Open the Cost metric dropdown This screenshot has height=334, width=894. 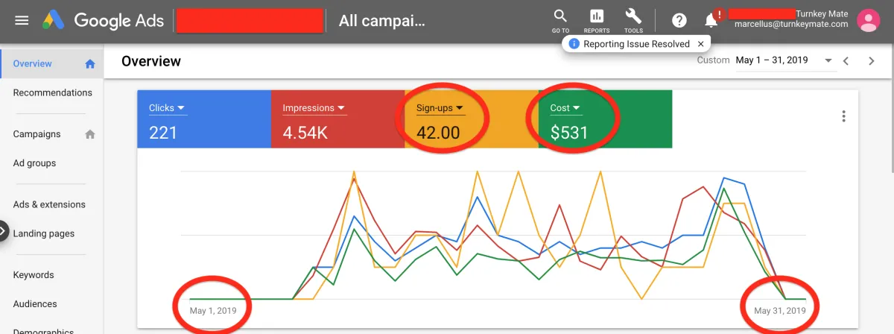coord(565,108)
